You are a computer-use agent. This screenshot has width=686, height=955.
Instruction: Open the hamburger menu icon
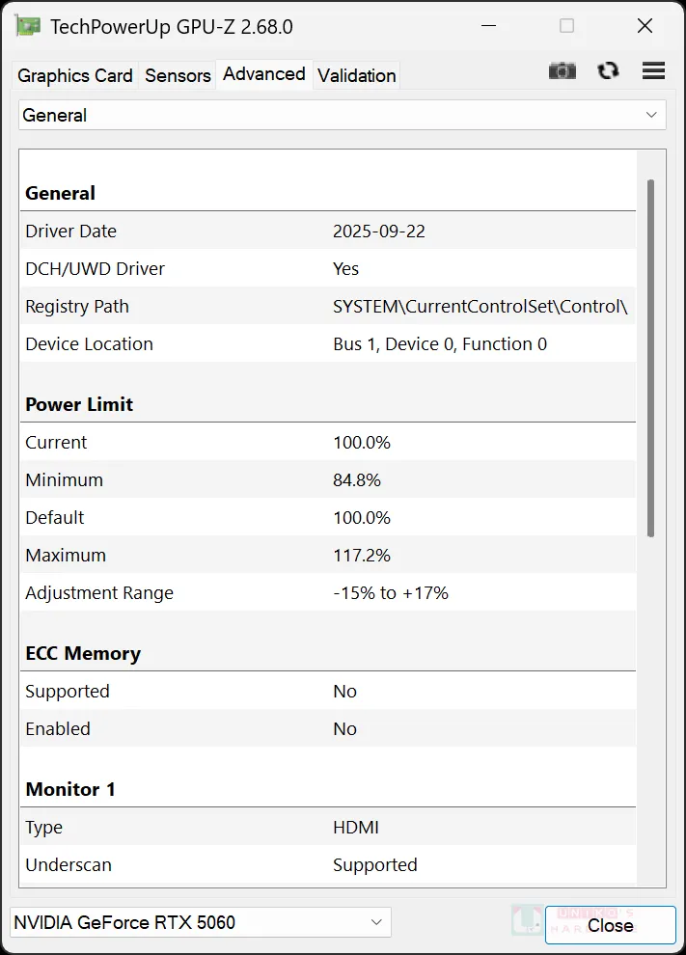[x=653, y=71]
